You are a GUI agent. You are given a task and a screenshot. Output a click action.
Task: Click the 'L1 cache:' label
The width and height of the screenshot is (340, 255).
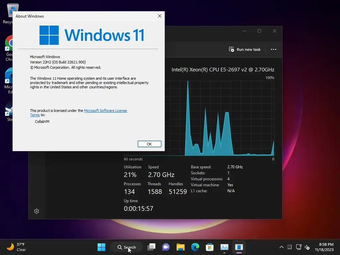(x=199, y=191)
